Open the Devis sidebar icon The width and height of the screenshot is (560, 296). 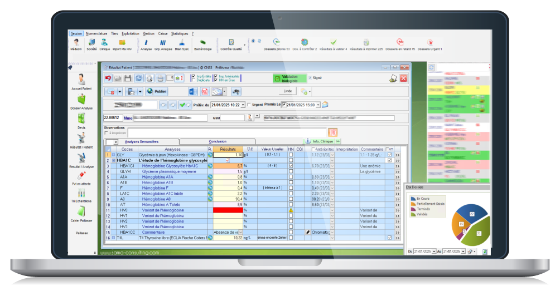click(x=81, y=120)
